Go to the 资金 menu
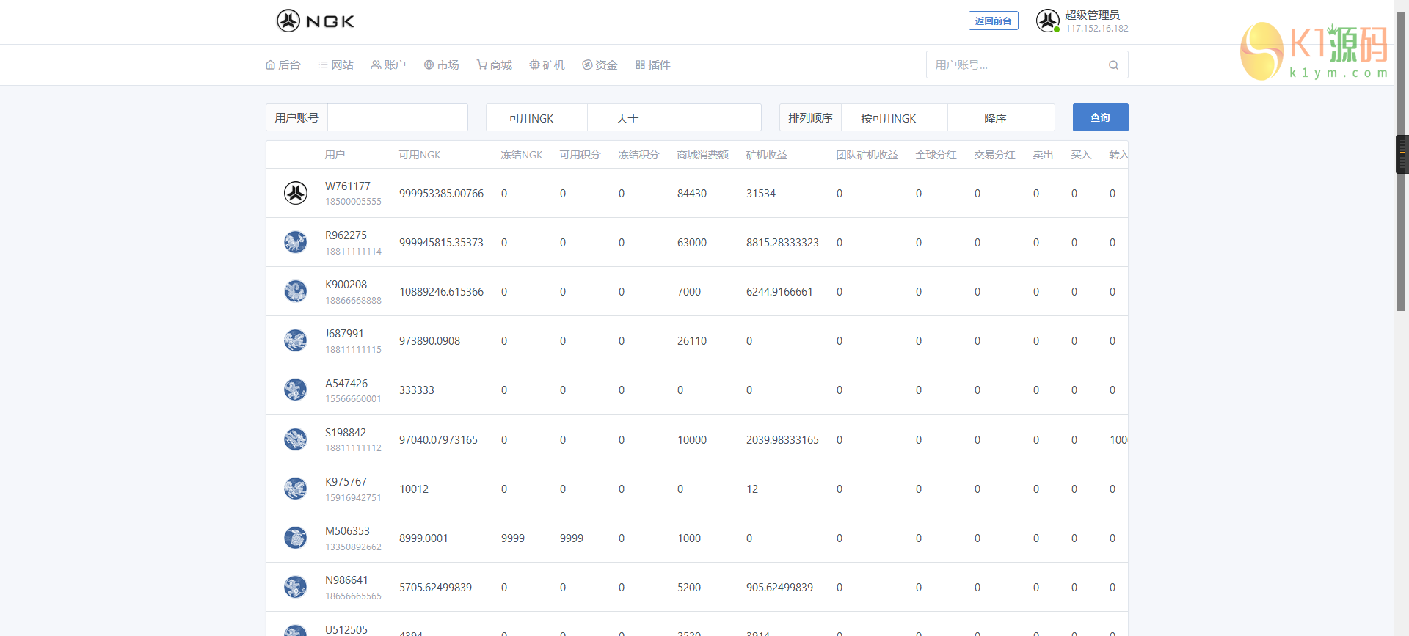This screenshot has height=636, width=1409. click(600, 65)
